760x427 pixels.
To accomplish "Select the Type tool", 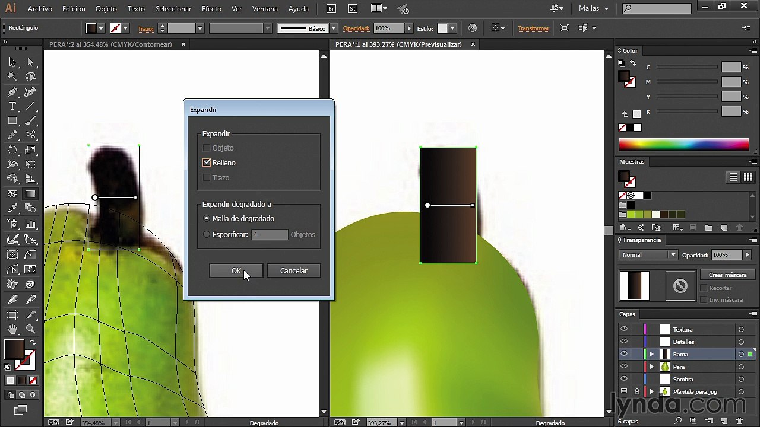I will 12,106.
